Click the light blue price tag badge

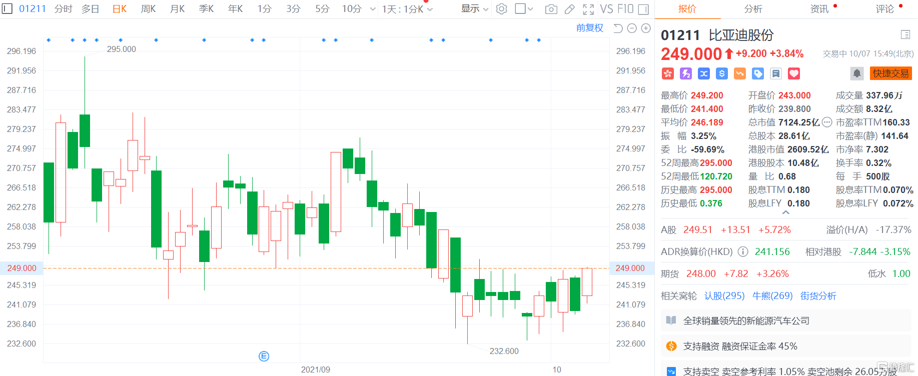coord(758,73)
